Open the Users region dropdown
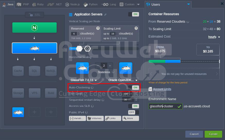This screenshot has width=225, height=140. [x=188, y=4]
